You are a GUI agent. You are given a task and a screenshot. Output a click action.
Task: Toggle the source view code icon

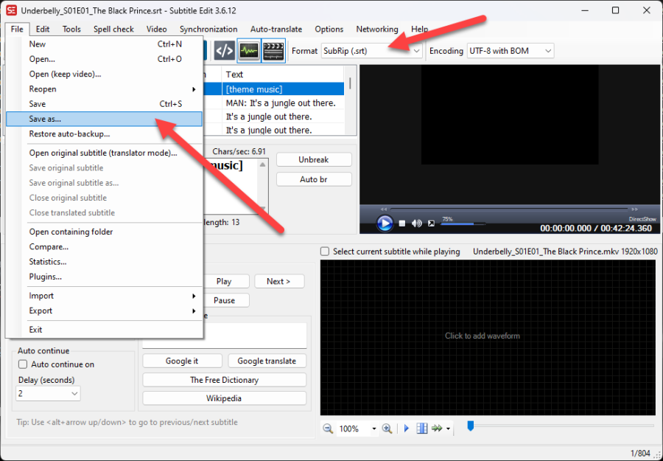point(224,50)
